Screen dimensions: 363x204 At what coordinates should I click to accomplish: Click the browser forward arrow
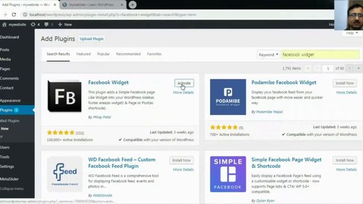point(5,15)
